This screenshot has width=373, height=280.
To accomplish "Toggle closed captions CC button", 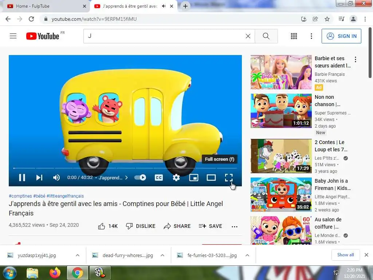I will tap(159, 178).
